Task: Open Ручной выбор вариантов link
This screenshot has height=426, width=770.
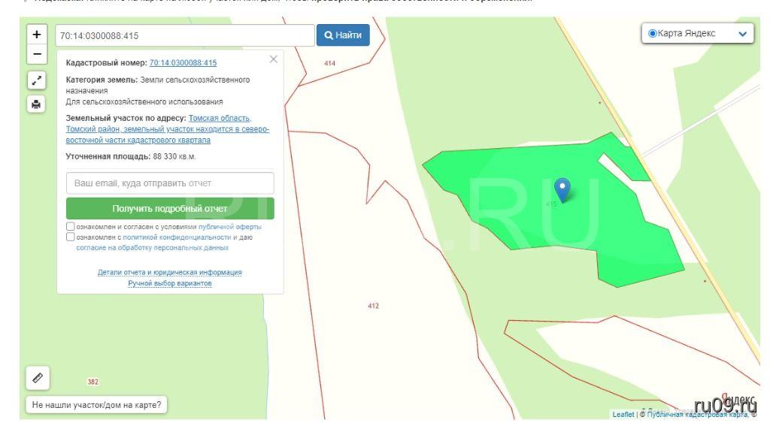Action: point(170,283)
